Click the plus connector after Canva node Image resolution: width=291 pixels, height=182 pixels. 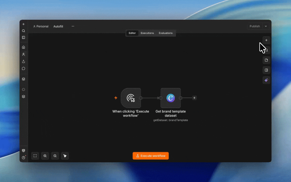pyautogui.click(x=194, y=98)
